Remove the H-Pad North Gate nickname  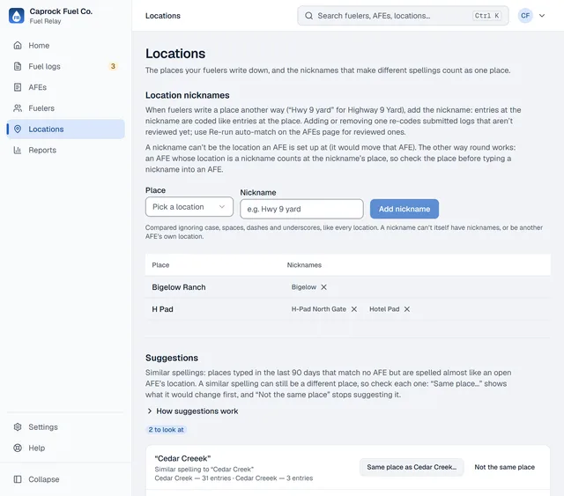point(354,309)
